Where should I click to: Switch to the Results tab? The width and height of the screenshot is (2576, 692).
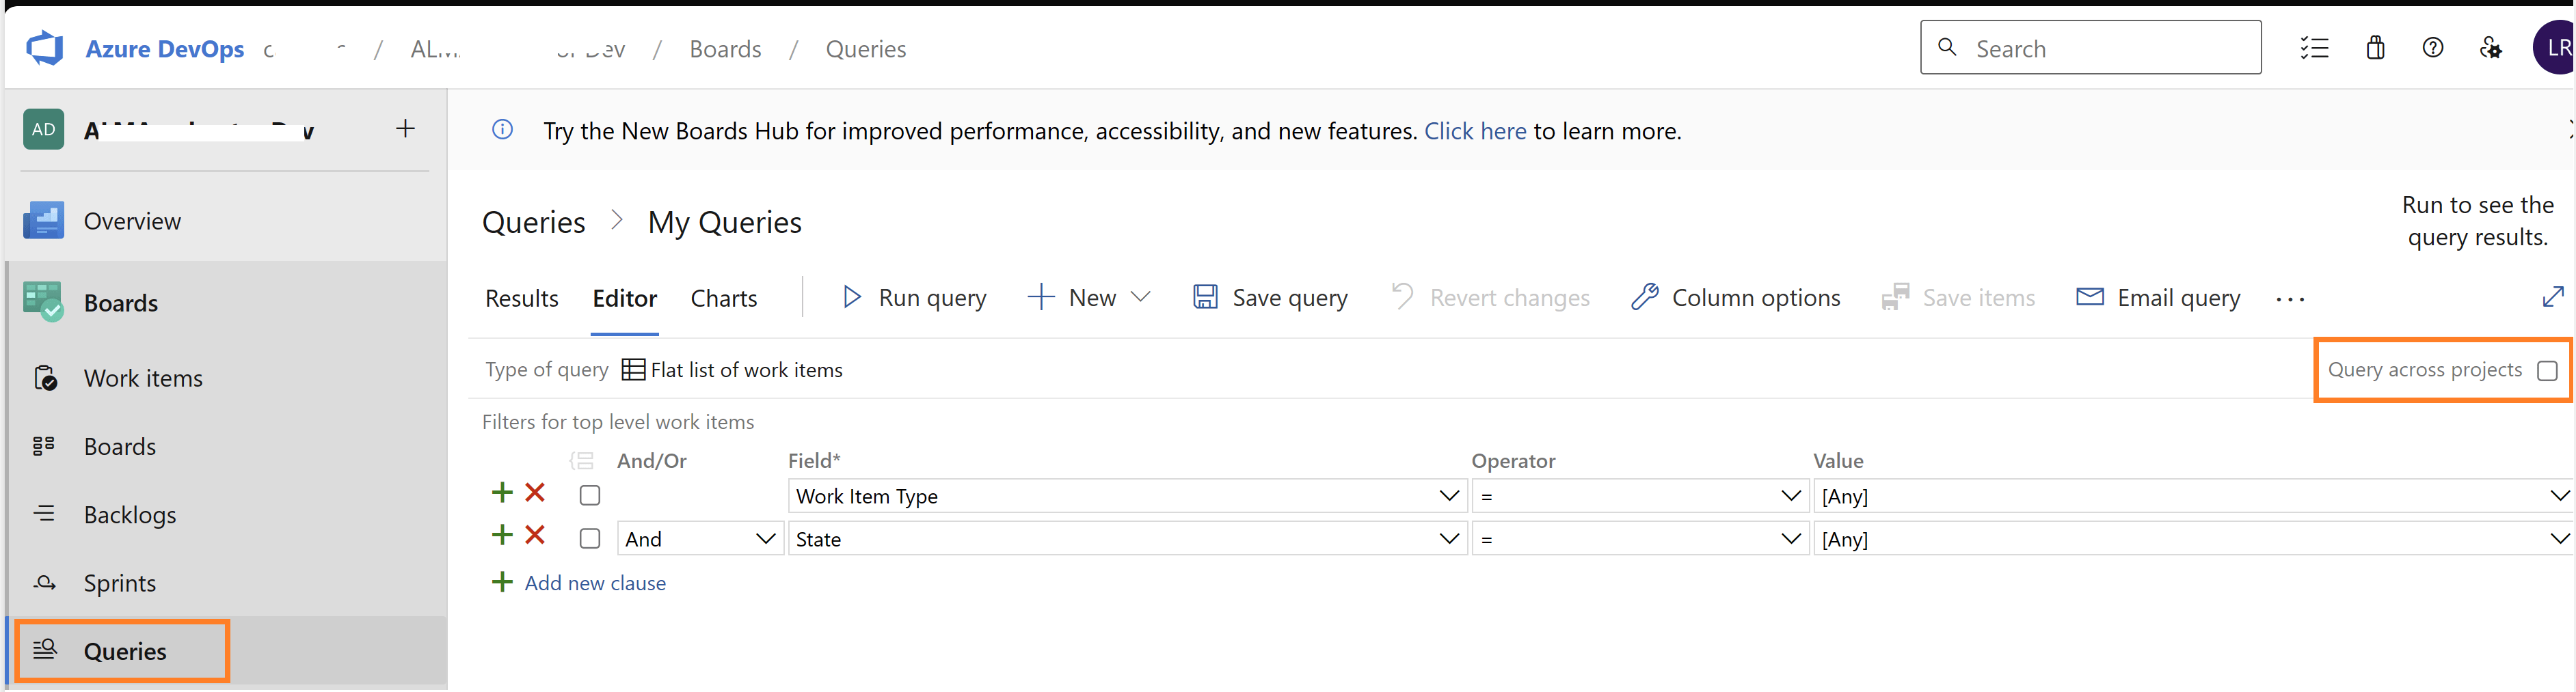(522, 299)
